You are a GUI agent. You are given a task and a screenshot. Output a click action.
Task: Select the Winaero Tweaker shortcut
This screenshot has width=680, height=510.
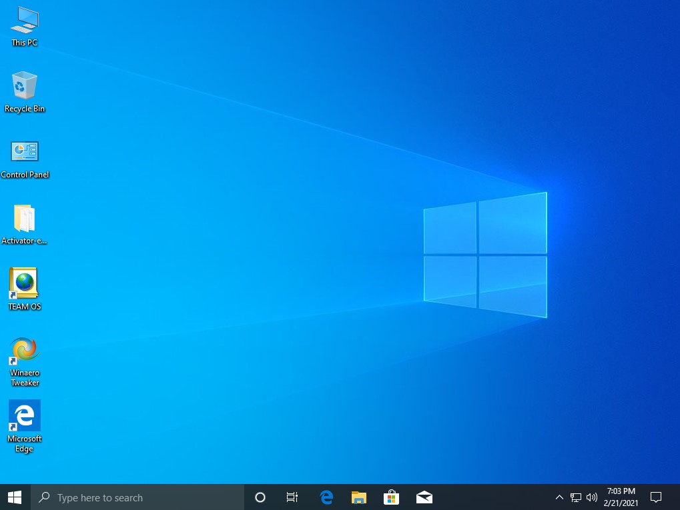[25, 361]
